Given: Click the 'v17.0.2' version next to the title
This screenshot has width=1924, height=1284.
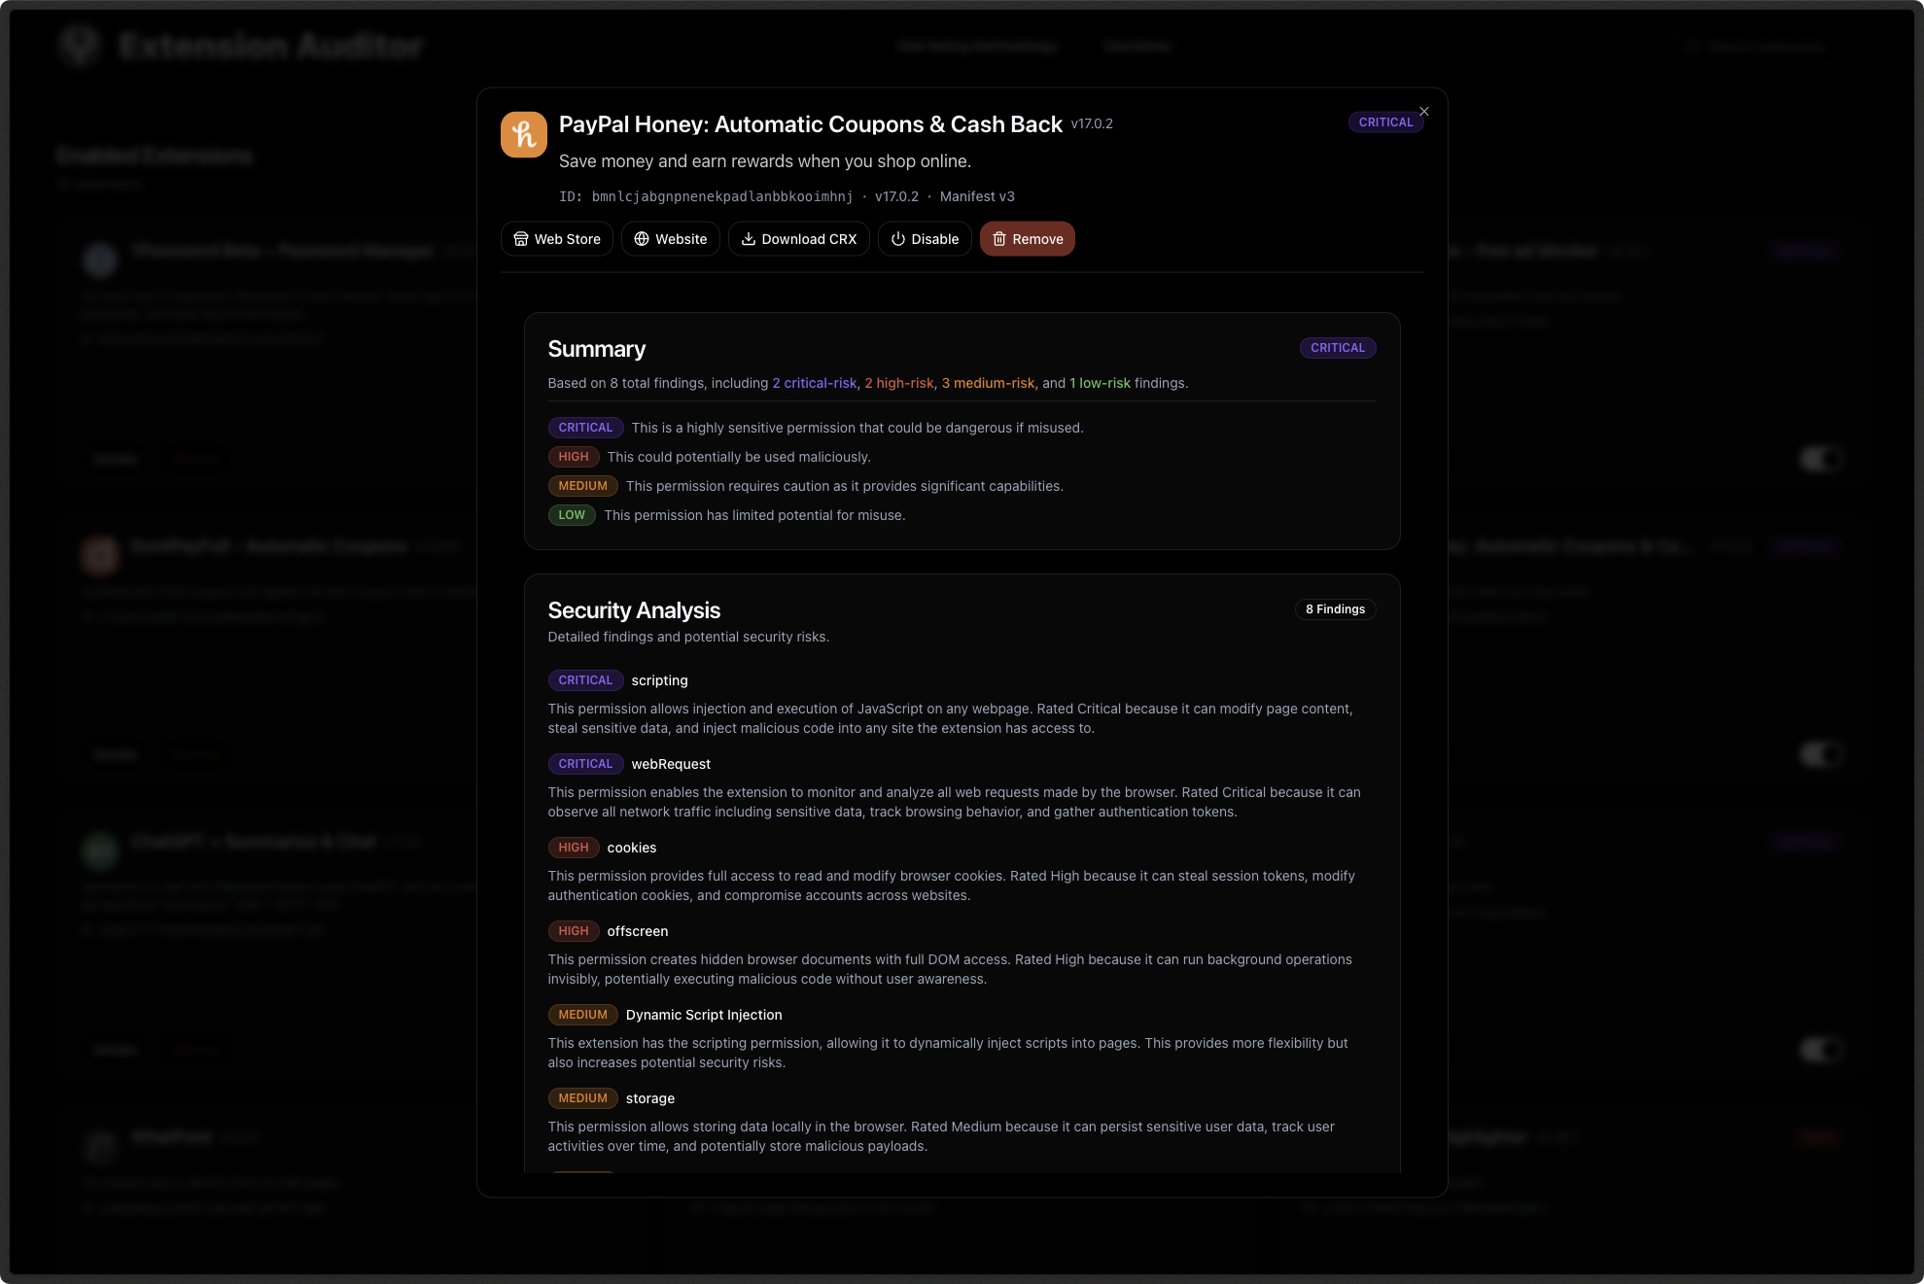Looking at the screenshot, I should click(x=1092, y=123).
